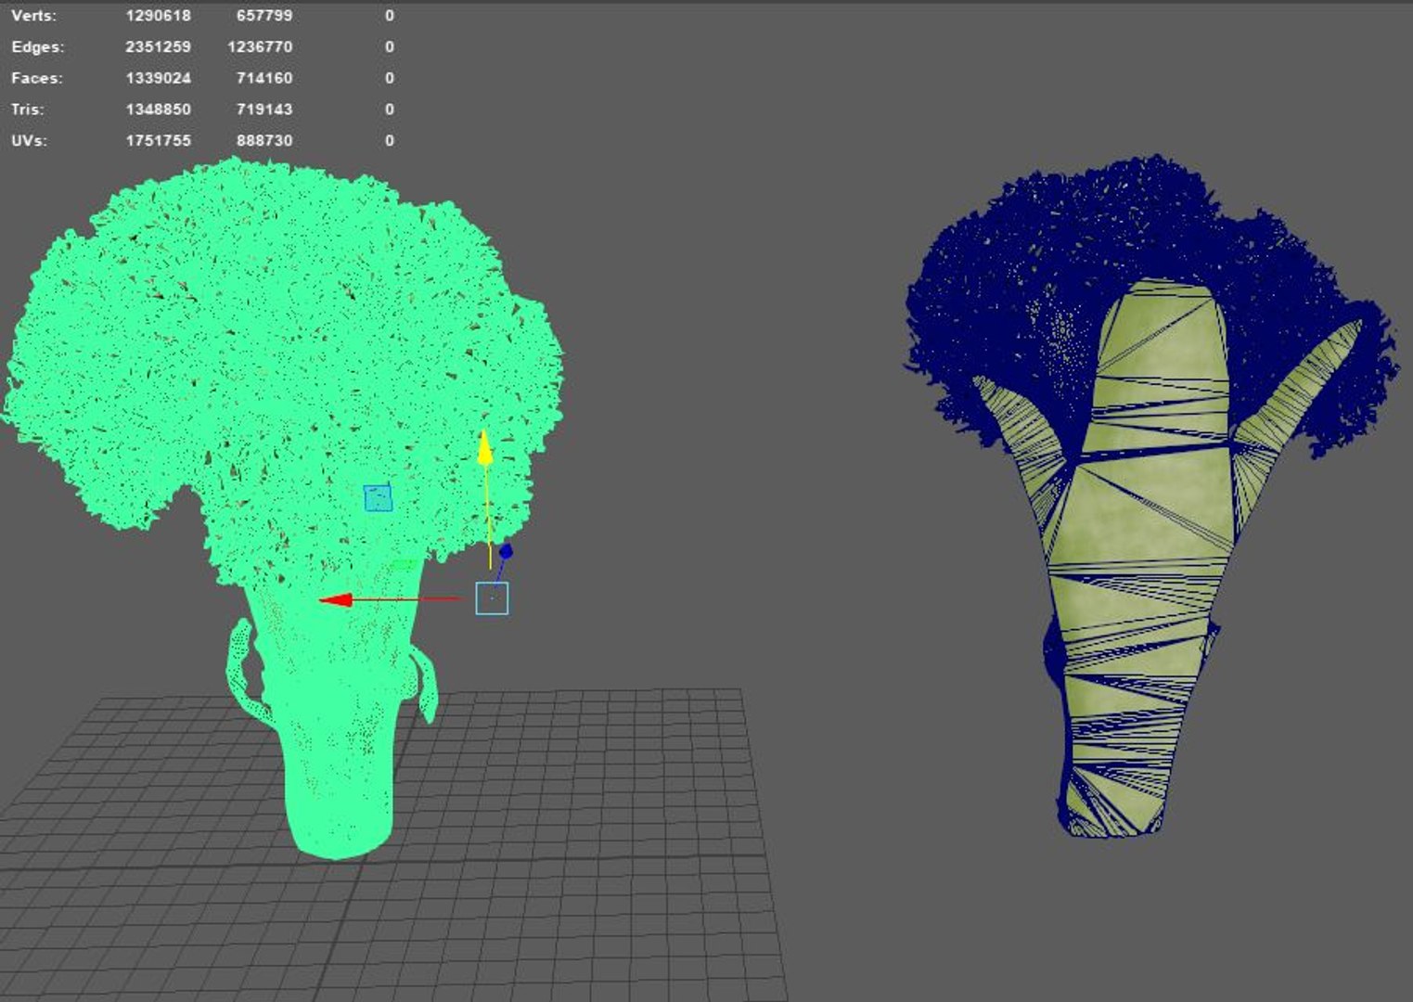This screenshot has width=1413, height=1002.
Task: Click the Tris count 1348850
Action: tap(159, 109)
